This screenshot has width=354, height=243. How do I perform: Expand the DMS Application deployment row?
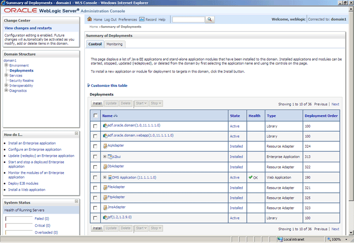[x=105, y=177]
